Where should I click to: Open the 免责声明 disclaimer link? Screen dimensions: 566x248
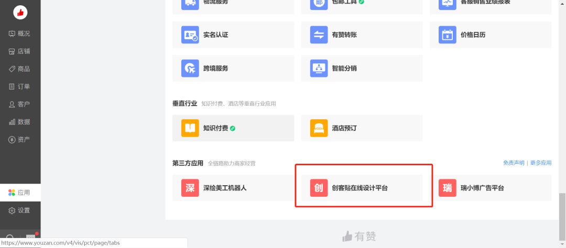513,163
